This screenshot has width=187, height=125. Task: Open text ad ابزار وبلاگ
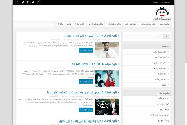[164, 98]
